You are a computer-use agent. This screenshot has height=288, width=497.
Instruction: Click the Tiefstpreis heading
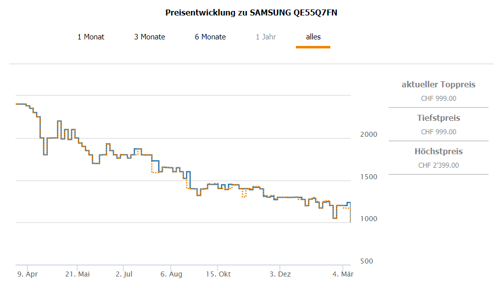click(x=438, y=118)
